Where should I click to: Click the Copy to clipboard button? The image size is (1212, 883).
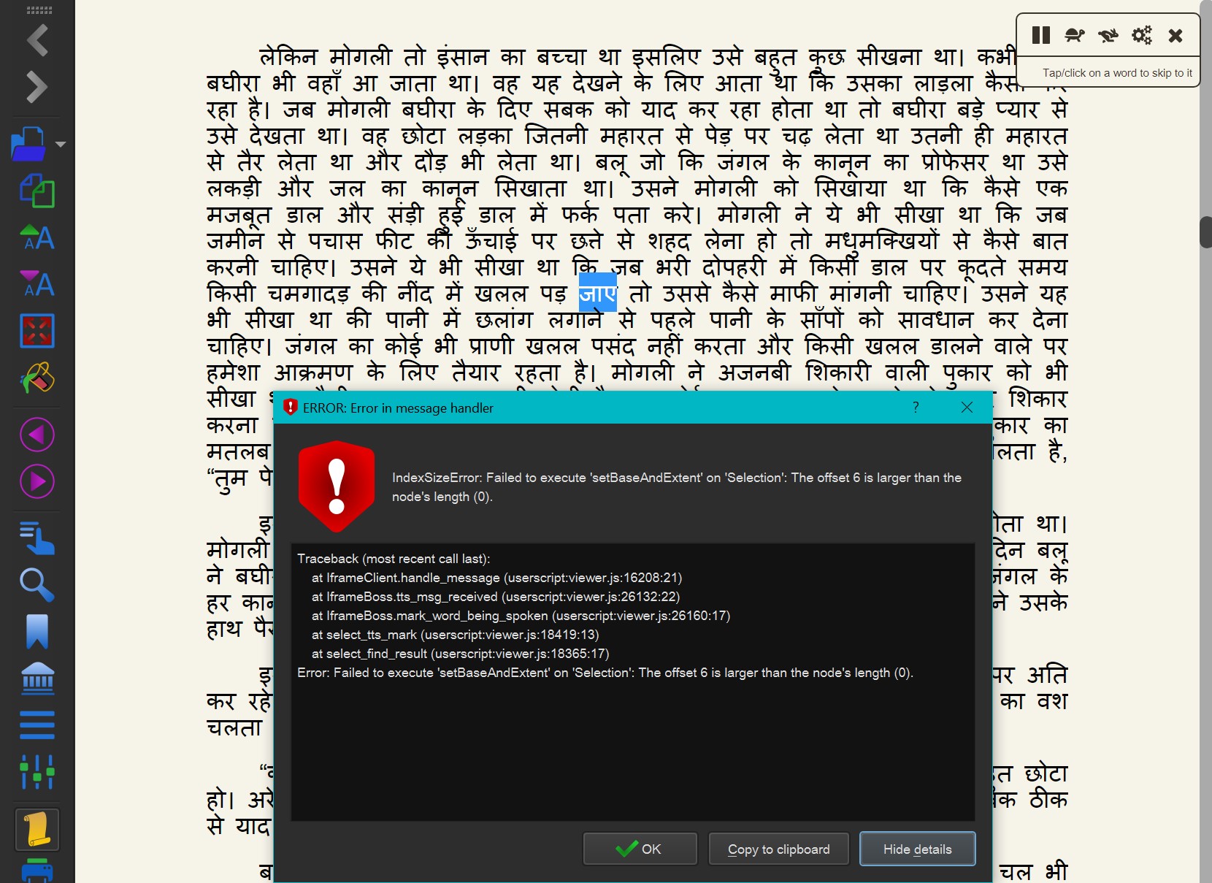coord(778,849)
